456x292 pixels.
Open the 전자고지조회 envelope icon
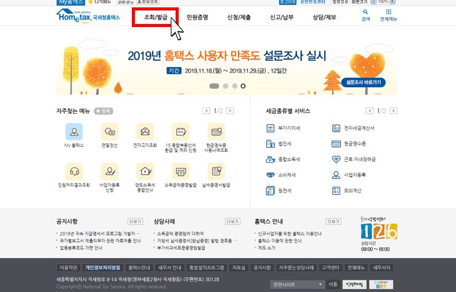pos(145,132)
